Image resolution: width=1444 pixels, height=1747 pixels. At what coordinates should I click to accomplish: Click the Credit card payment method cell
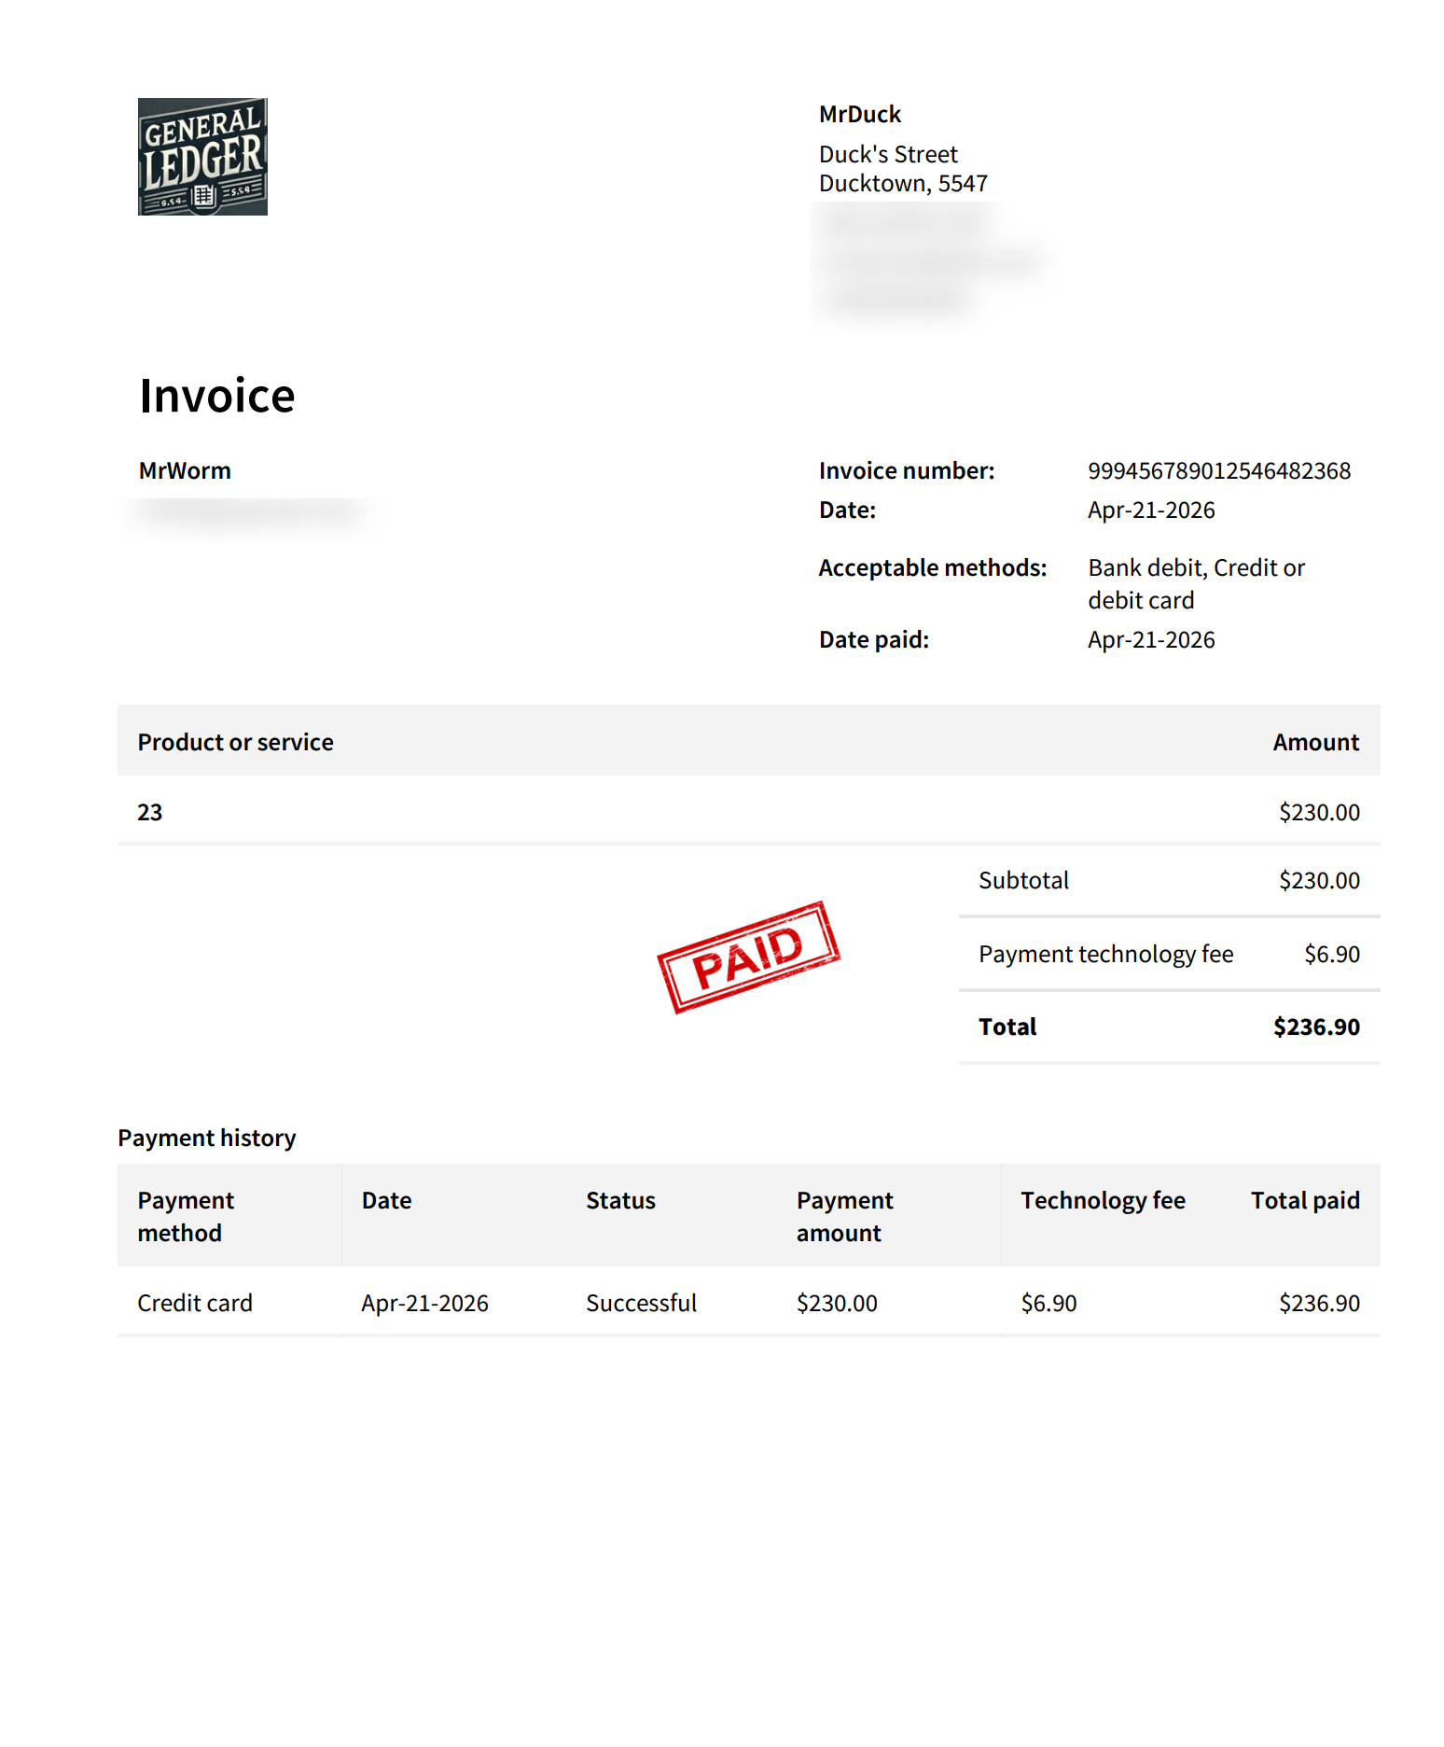195,1303
